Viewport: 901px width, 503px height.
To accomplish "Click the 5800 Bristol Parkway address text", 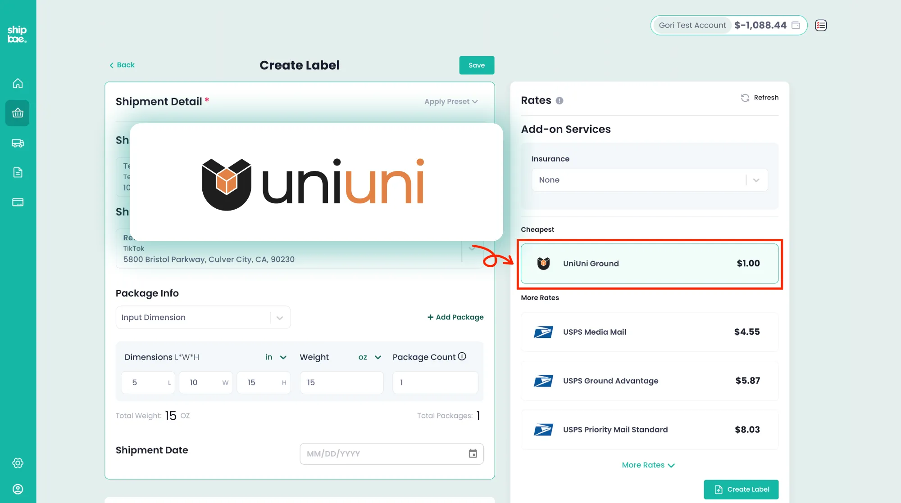I will (209, 260).
